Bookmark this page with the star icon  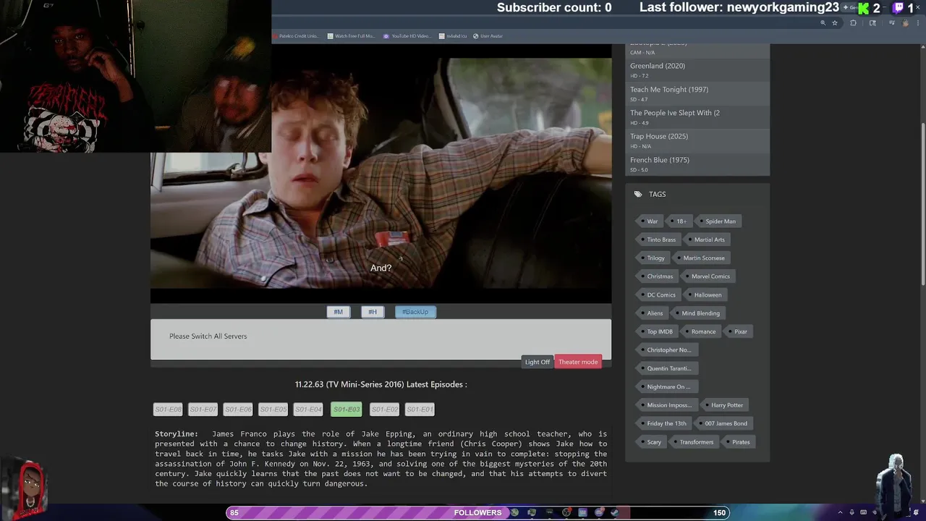[835, 23]
